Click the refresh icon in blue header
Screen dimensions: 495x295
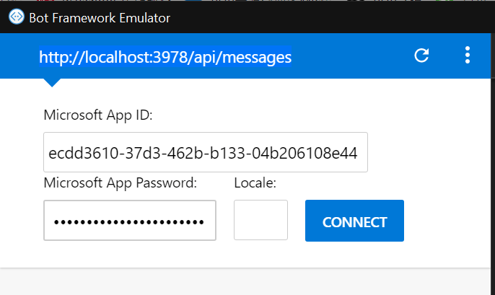click(422, 56)
